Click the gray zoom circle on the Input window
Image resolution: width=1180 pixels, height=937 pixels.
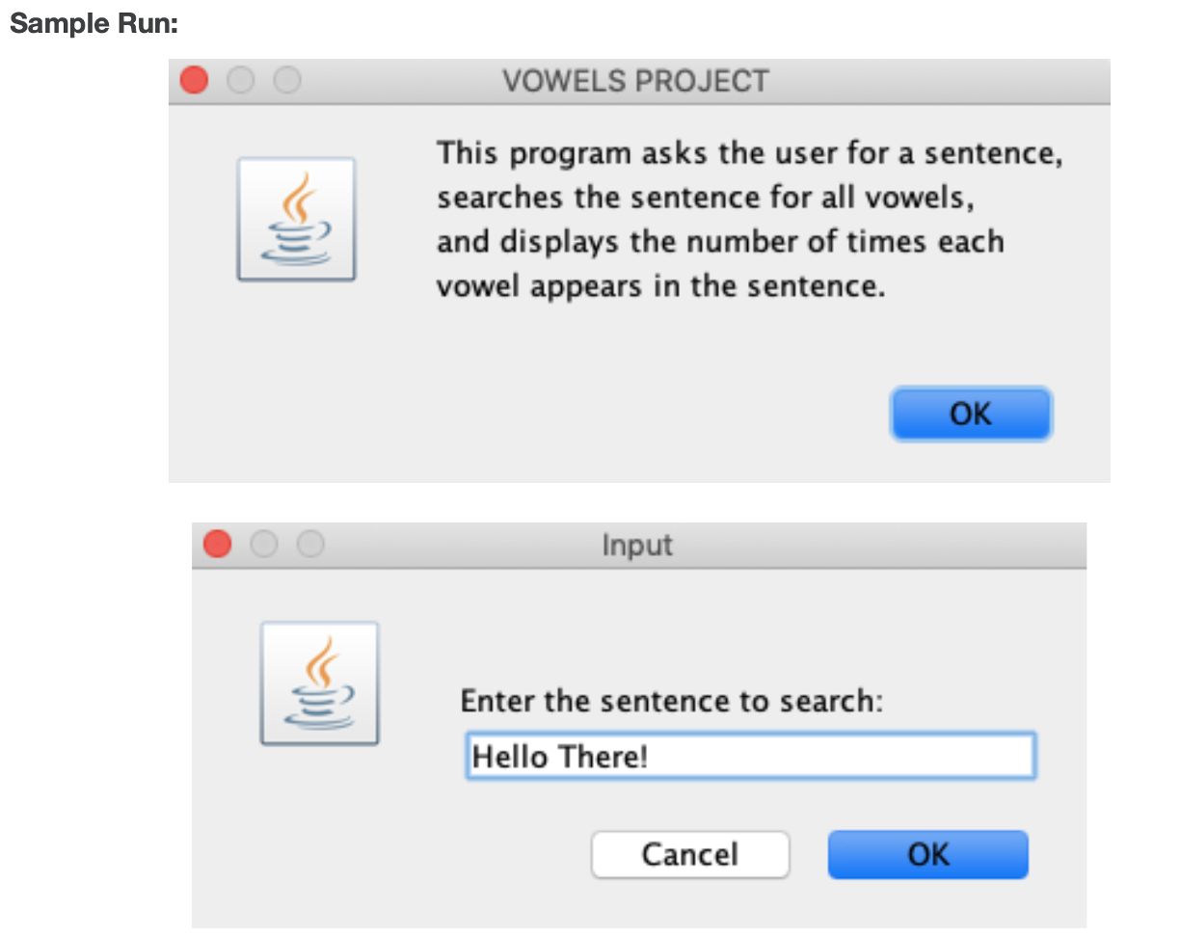[311, 545]
